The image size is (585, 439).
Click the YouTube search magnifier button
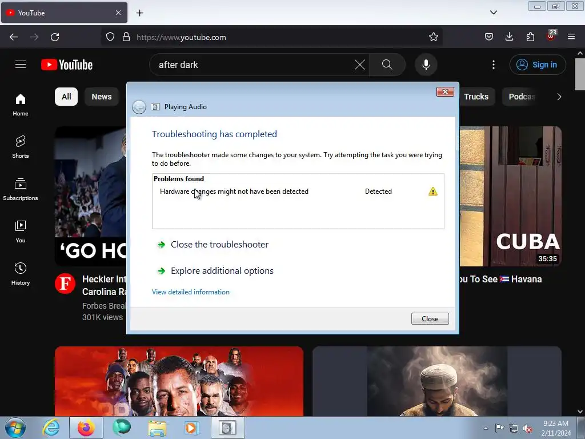tap(387, 65)
